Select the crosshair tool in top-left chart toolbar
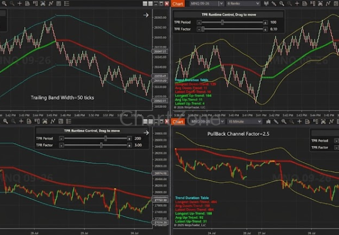 [20, 3]
